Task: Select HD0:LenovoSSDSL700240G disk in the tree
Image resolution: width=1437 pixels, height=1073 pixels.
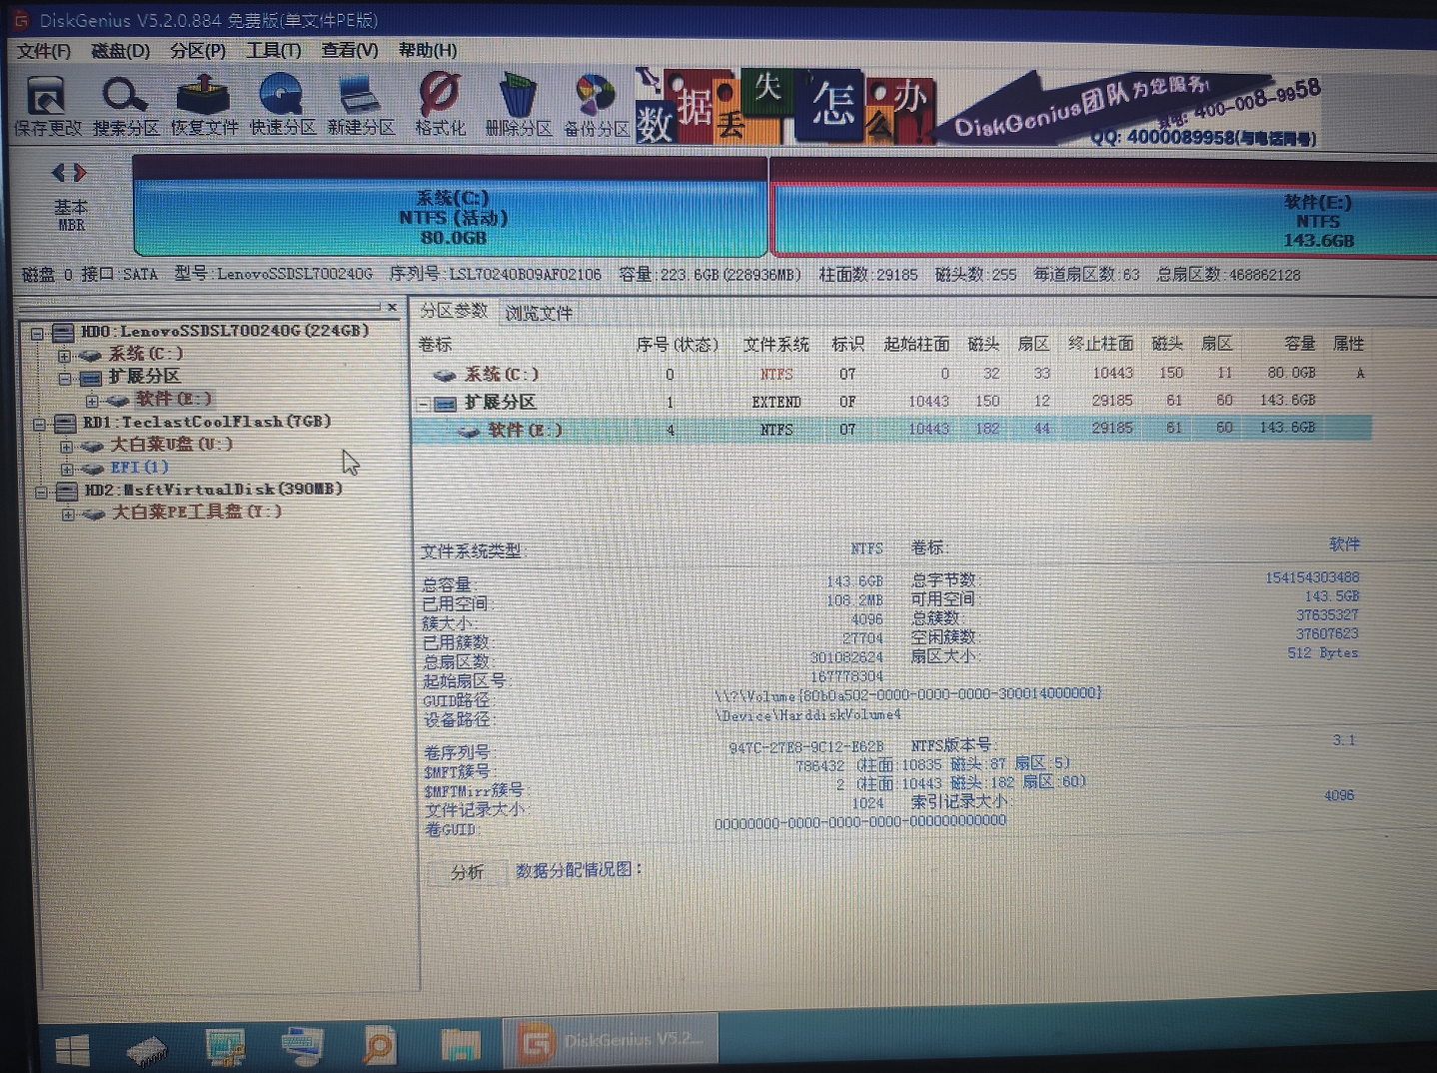Action: 224,331
